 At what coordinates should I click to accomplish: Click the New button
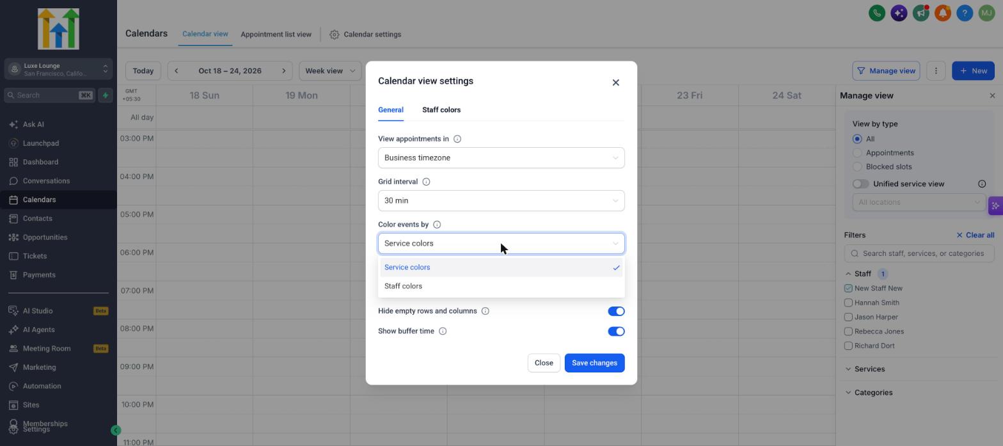973,71
